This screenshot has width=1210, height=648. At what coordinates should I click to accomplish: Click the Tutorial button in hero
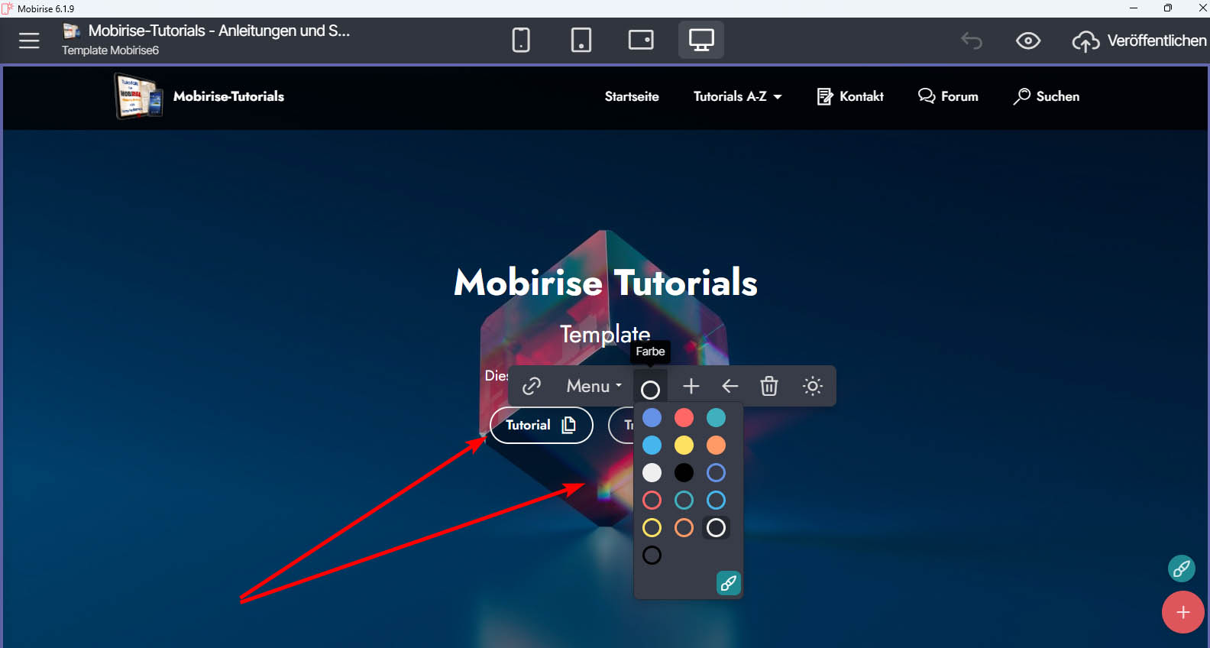coord(542,425)
